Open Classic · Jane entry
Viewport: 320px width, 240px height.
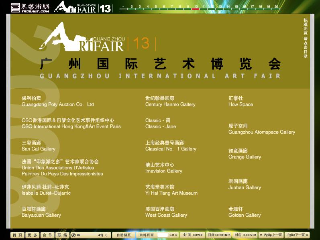click(161, 123)
